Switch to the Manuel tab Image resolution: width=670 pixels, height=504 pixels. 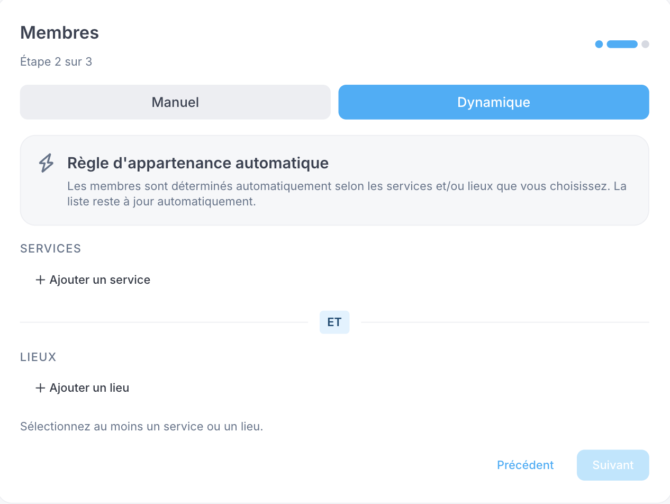(175, 102)
